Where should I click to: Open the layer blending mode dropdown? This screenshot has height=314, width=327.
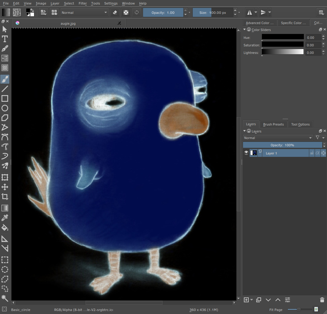(278, 138)
